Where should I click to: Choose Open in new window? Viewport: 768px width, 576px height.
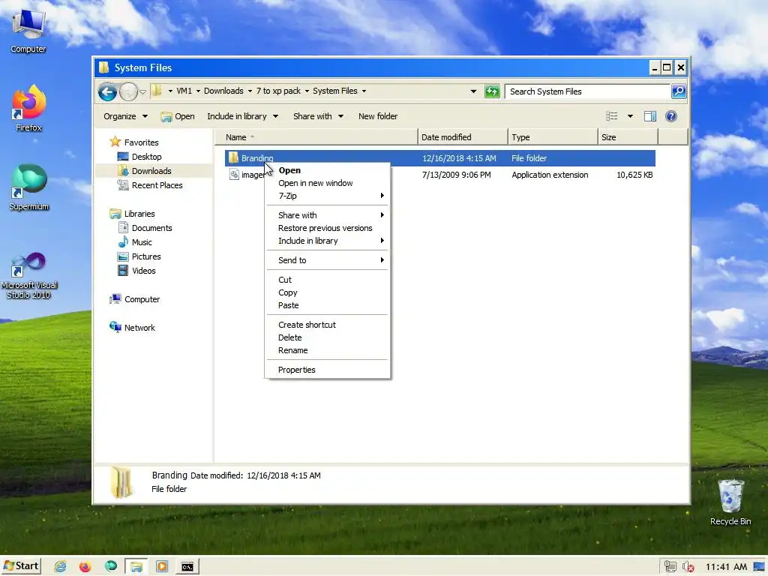pyautogui.click(x=327, y=183)
